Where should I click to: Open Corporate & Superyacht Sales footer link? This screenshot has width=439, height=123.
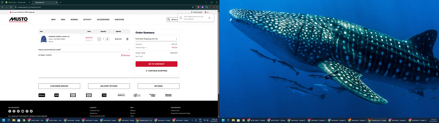(181, 113)
